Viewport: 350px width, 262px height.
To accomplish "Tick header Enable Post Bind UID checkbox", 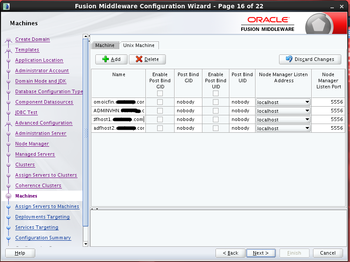I will pyautogui.click(x=215, y=93).
